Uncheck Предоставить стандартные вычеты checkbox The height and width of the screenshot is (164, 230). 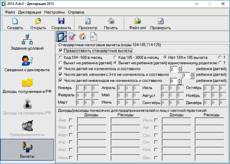(60, 51)
